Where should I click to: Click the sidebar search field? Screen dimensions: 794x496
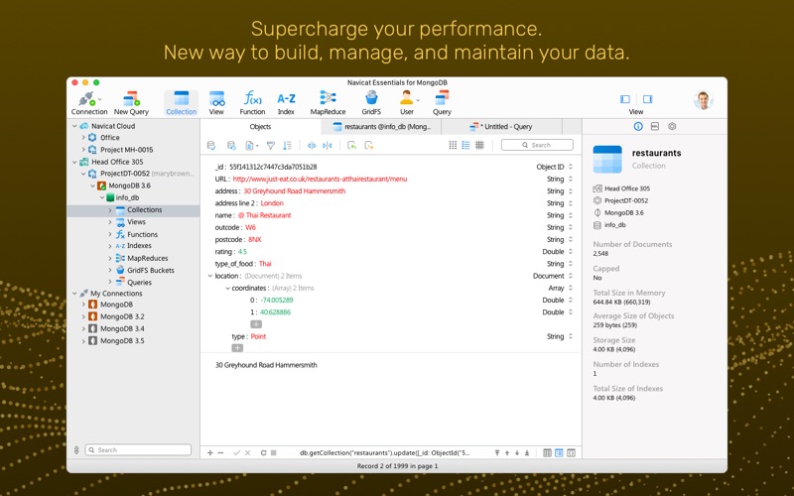tap(138, 449)
